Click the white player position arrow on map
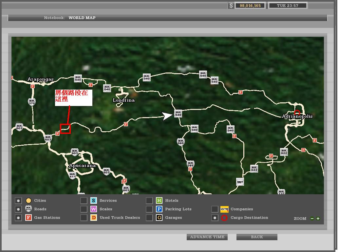The height and width of the screenshot is (252, 357). tap(167, 116)
